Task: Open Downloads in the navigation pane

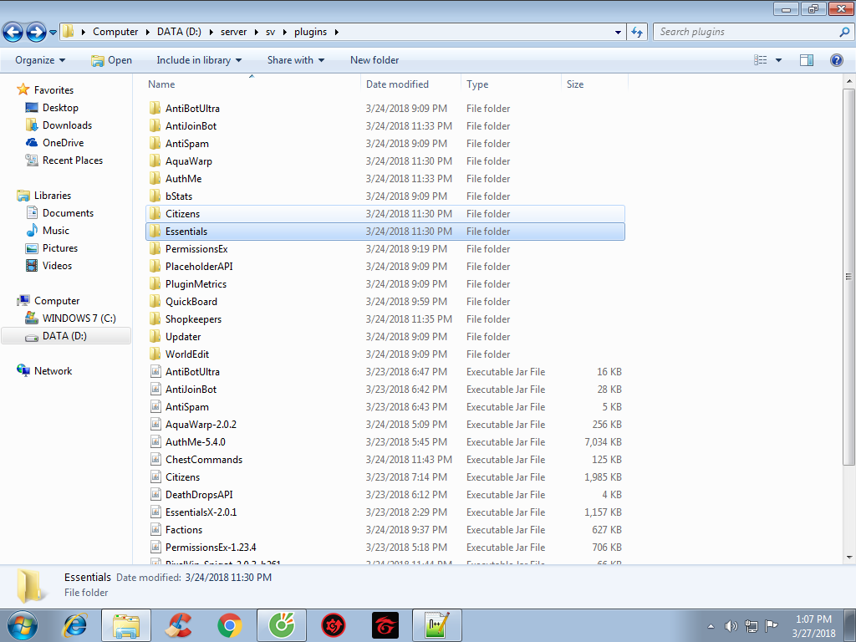Action: [x=67, y=125]
